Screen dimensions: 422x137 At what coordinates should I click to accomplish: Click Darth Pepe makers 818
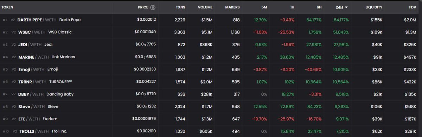236,20
